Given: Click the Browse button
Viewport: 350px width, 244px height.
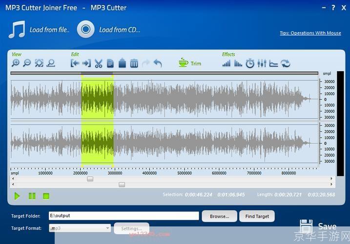Looking at the screenshot, I should tap(219, 216).
